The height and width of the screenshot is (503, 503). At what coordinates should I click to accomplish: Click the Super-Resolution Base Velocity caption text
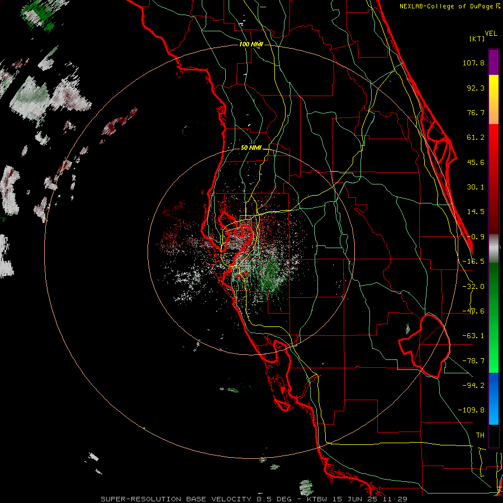[x=254, y=499]
